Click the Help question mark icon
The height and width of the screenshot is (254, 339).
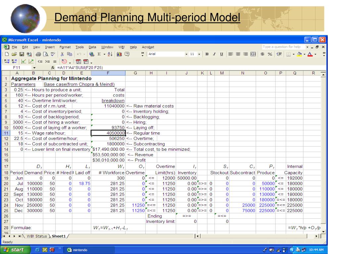tap(127, 54)
